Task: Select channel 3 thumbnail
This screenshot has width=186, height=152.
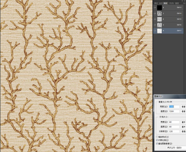Action: click(x=159, y=25)
